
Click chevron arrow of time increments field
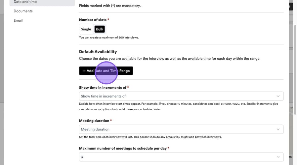pyautogui.click(x=278, y=96)
